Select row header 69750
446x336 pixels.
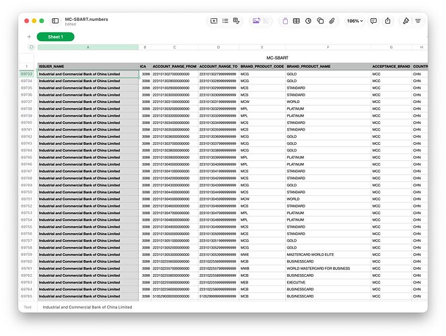click(x=26, y=192)
